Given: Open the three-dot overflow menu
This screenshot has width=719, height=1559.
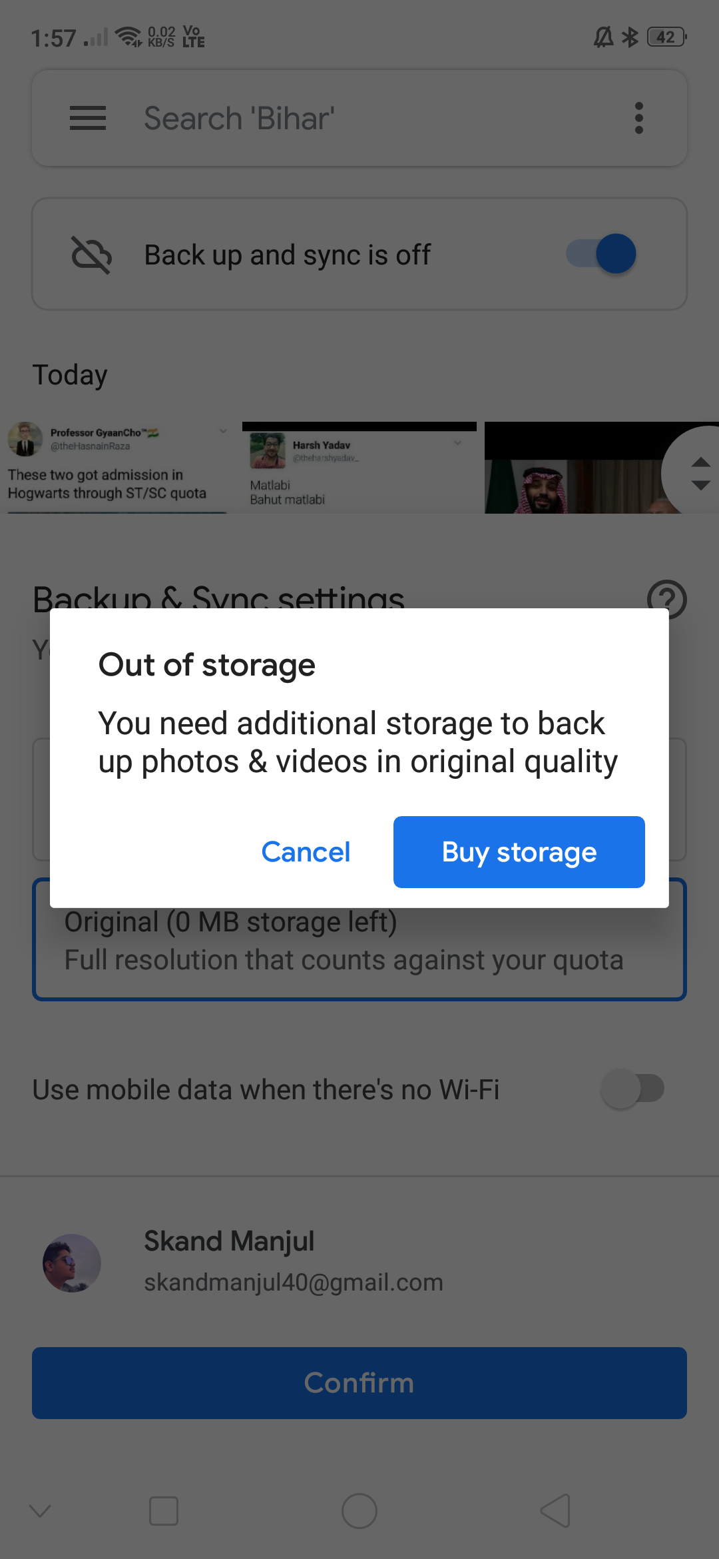Looking at the screenshot, I should [x=639, y=118].
